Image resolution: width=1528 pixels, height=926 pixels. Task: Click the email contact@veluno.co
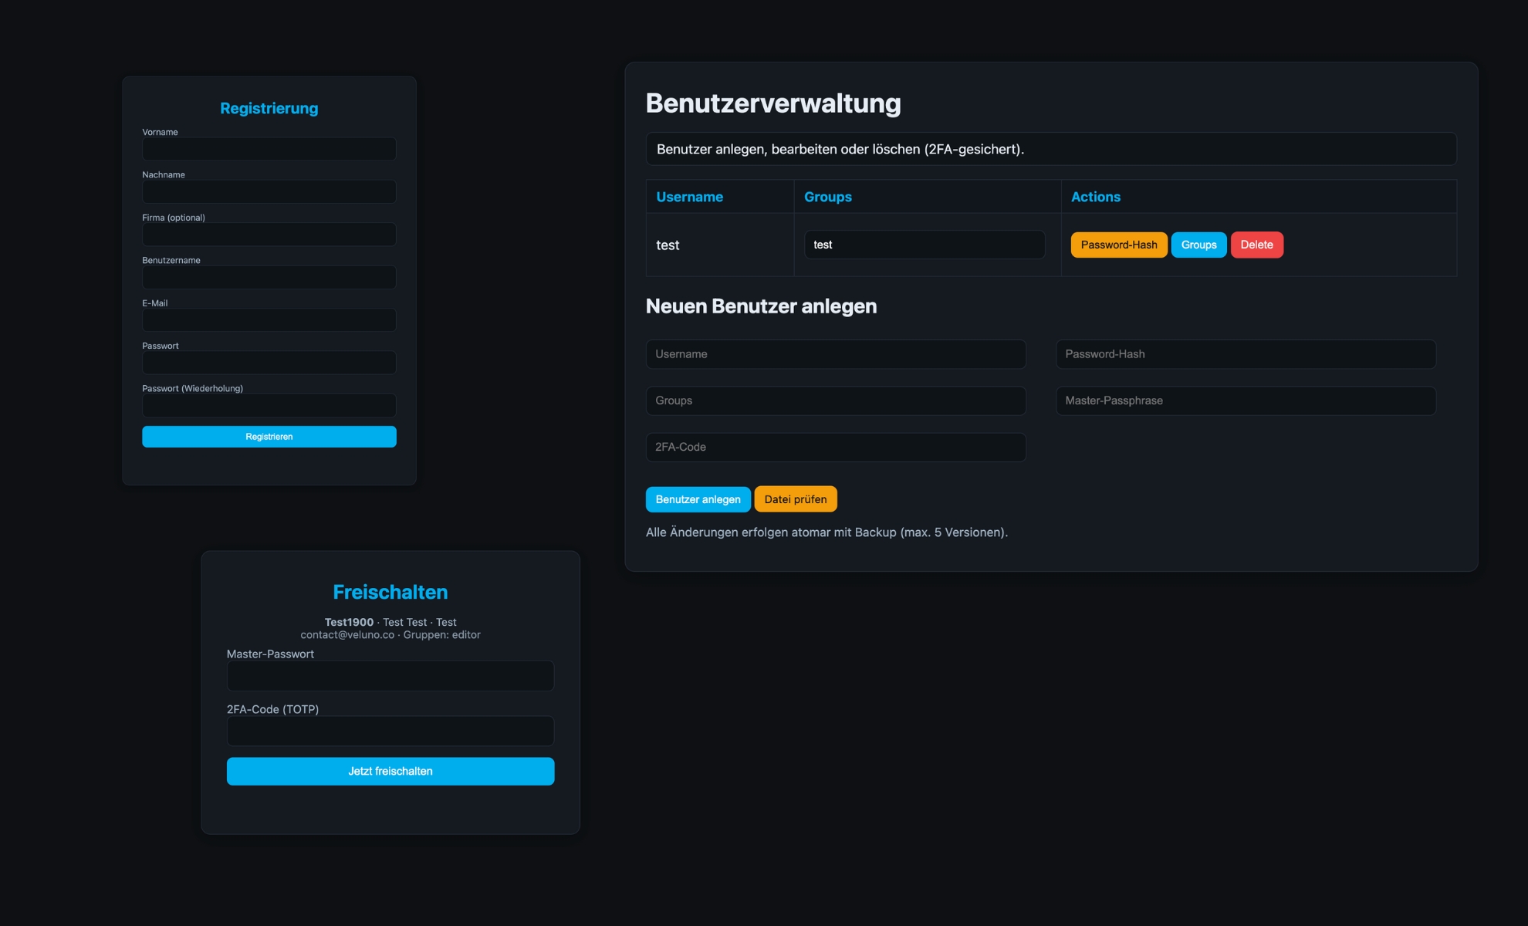click(347, 634)
